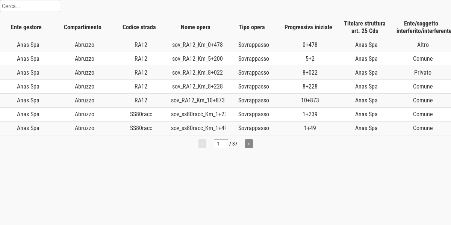The width and height of the screenshot is (451, 225).
Task: Click progressiva cell 1+239
Action: tap(310, 114)
